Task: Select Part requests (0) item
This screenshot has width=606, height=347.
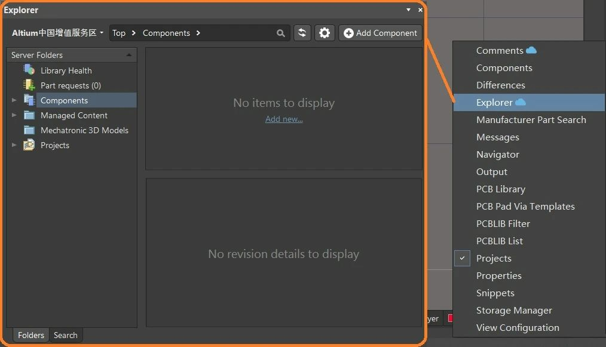Action: click(71, 85)
